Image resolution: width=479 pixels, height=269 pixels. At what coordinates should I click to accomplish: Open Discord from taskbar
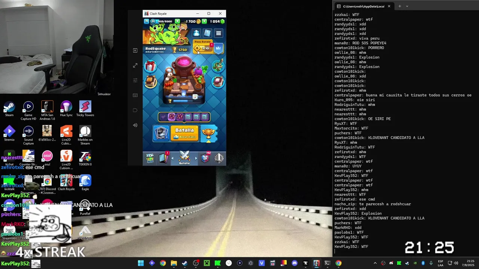[295, 263]
